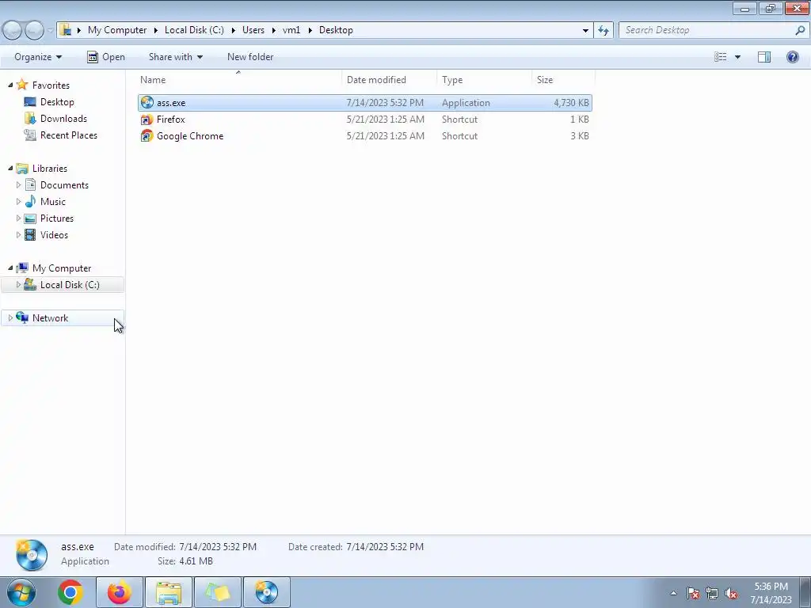Image resolution: width=811 pixels, height=608 pixels.
Task: Click the network tray icon
Action: coord(712,593)
